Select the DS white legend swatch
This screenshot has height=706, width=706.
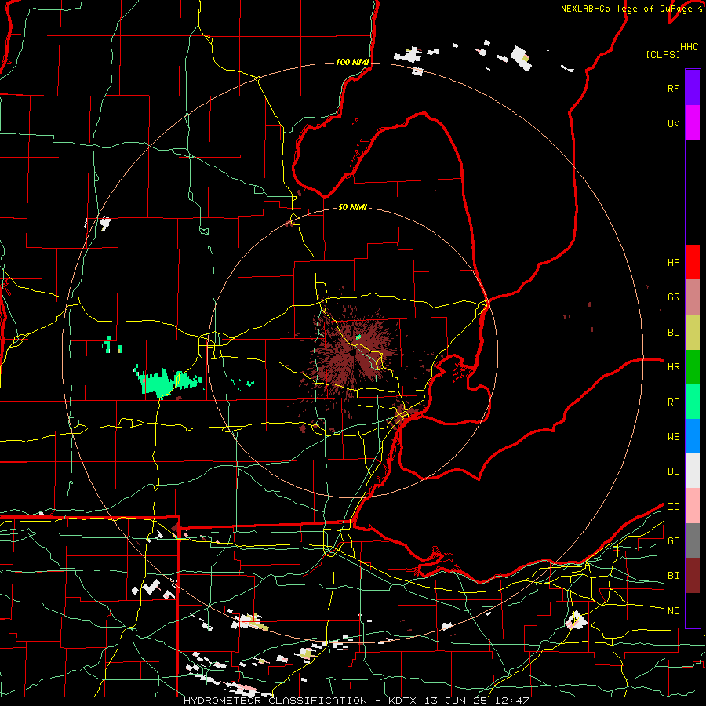[693, 471]
